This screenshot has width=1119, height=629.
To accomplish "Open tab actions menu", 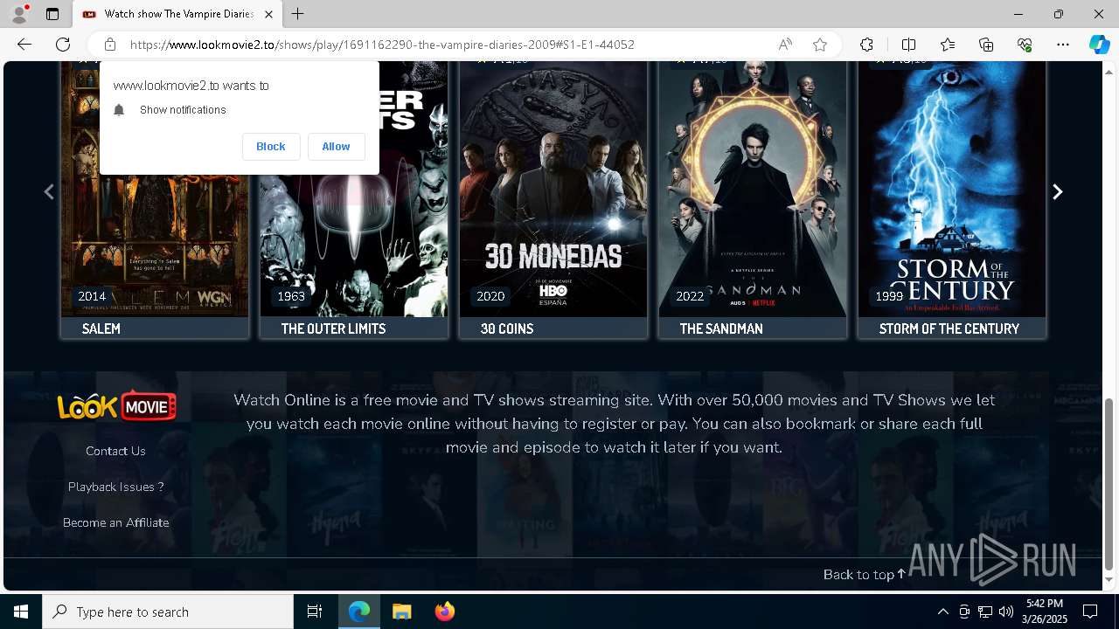I will [52, 14].
